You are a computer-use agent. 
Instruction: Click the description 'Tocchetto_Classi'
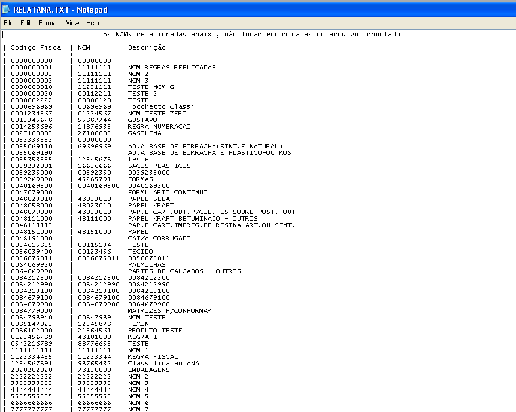click(x=161, y=106)
